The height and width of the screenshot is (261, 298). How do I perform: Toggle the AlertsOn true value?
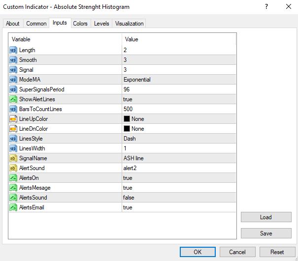128,178
